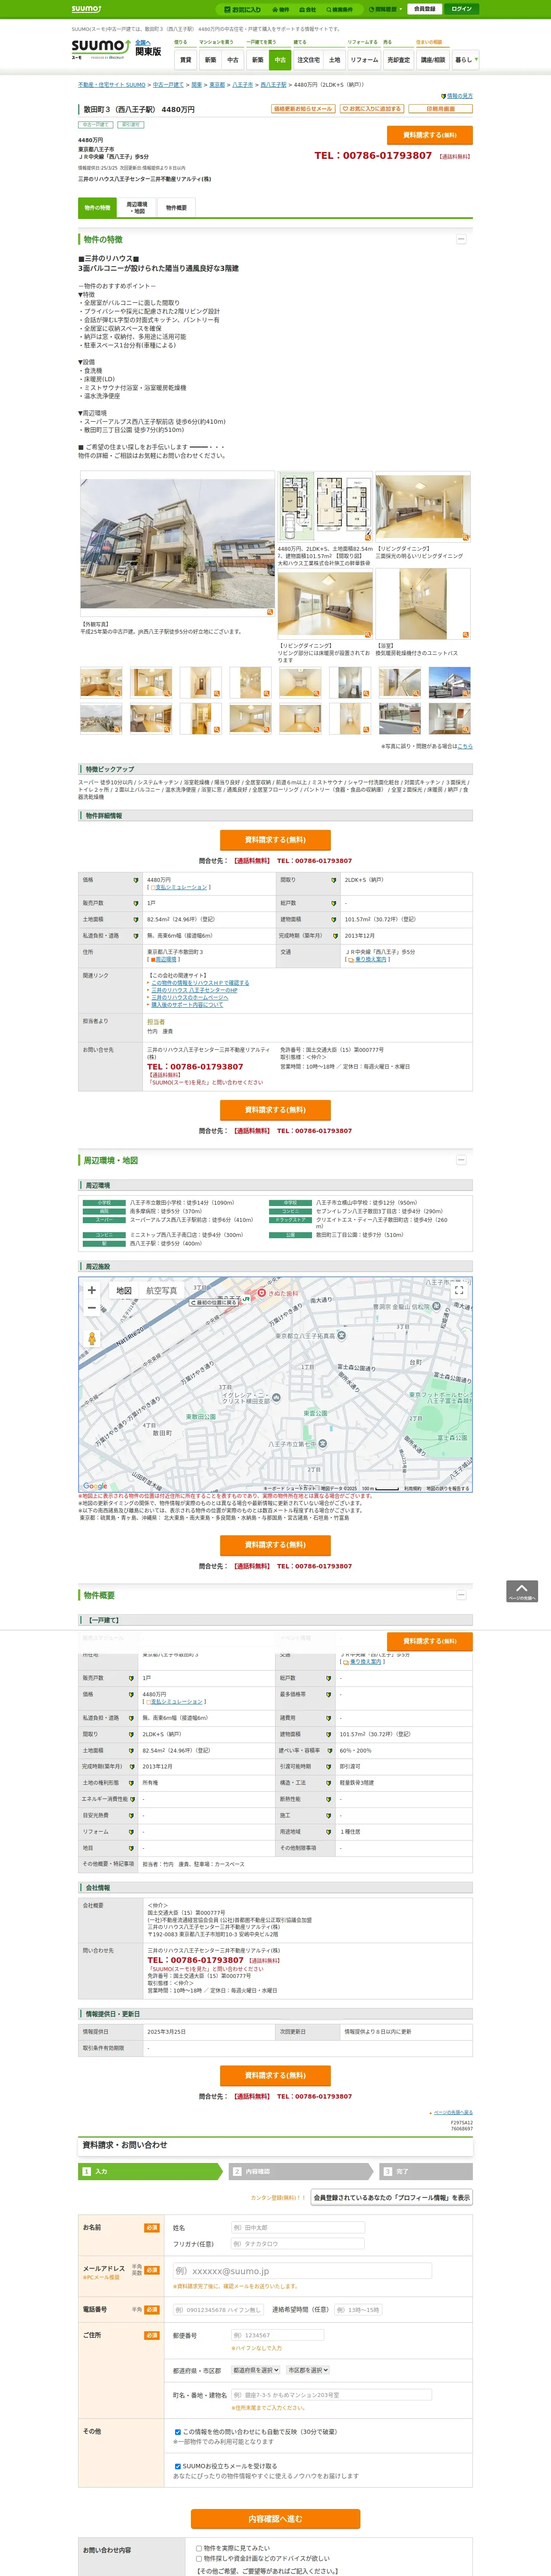Add property with お気に入りに追加する
551x2576 pixels.
pyautogui.click(x=371, y=109)
